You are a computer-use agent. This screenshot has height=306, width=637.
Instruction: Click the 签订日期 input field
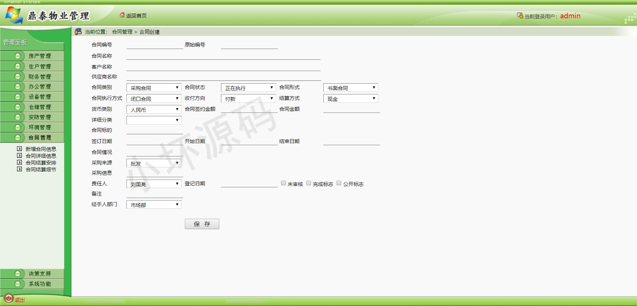coord(154,141)
